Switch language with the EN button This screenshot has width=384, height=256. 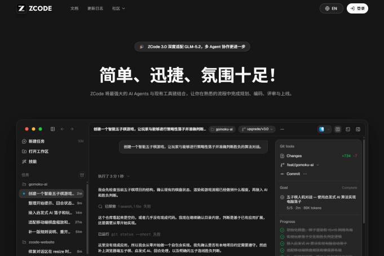[331, 8]
